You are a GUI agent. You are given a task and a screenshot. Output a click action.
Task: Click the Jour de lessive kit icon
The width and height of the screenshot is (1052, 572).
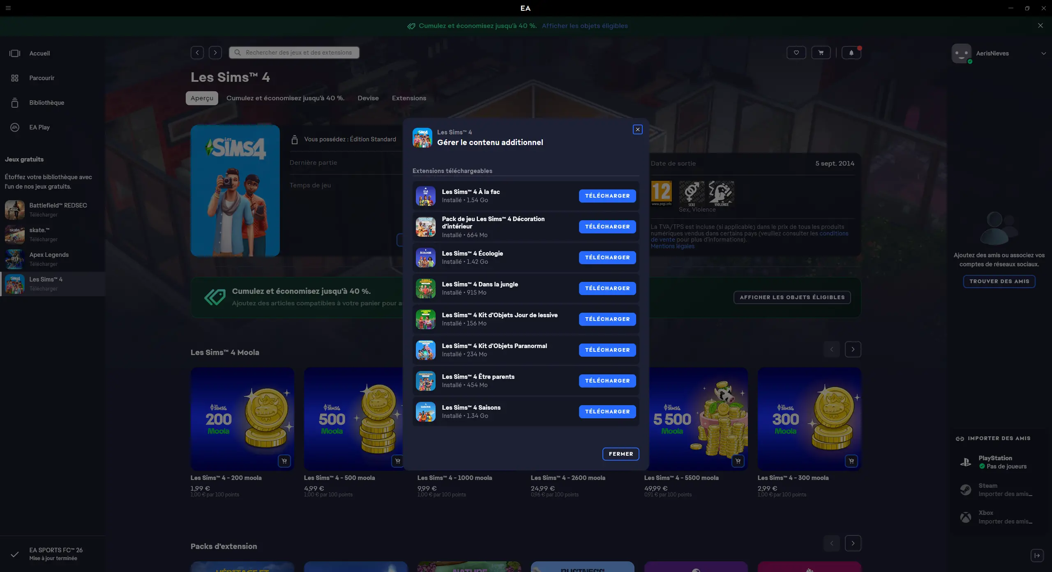click(x=426, y=319)
